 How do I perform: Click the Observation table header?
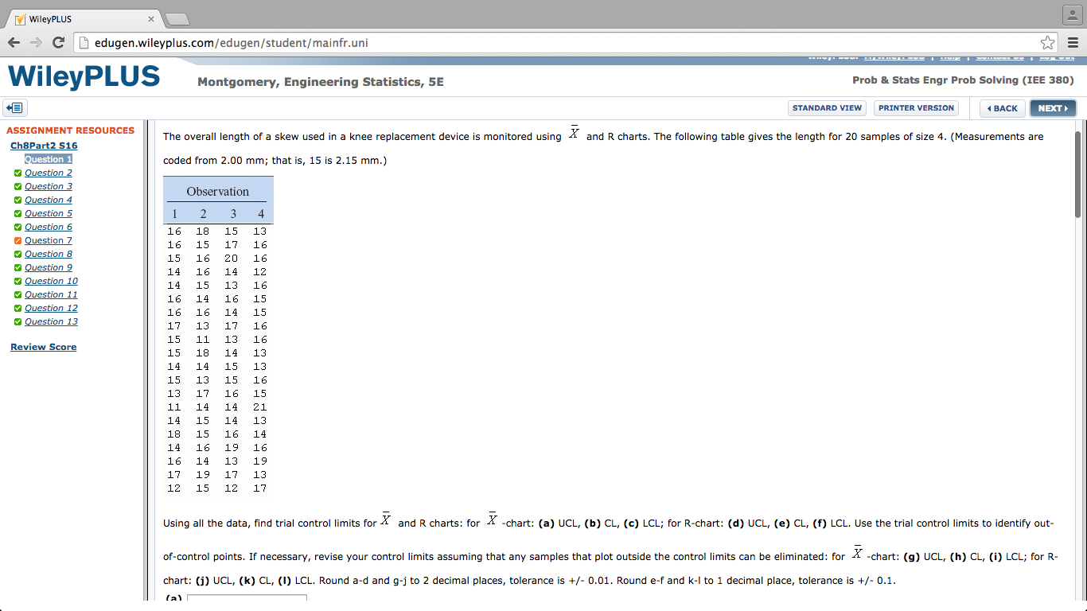click(x=218, y=192)
